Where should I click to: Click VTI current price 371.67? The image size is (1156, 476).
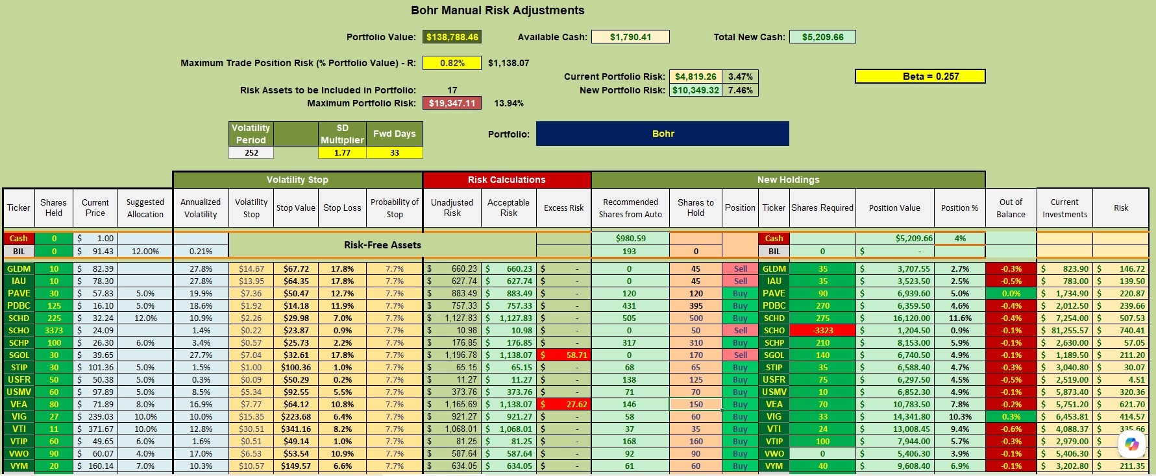95,429
